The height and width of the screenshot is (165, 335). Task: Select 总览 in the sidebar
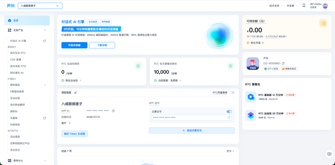27,20
